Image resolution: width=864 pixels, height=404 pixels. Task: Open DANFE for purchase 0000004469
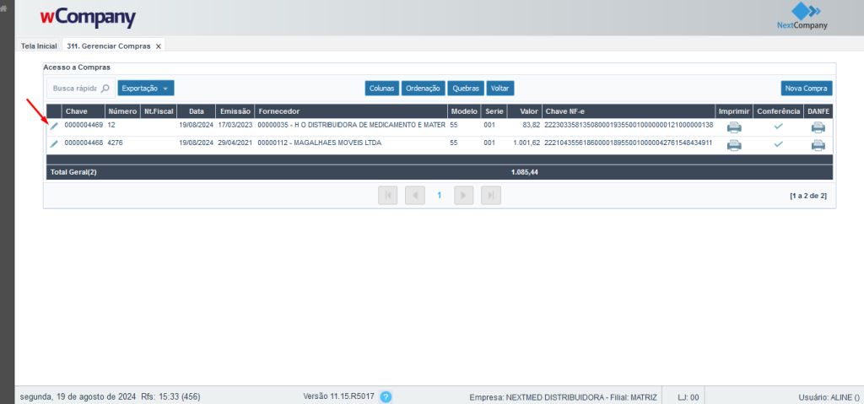click(x=818, y=127)
